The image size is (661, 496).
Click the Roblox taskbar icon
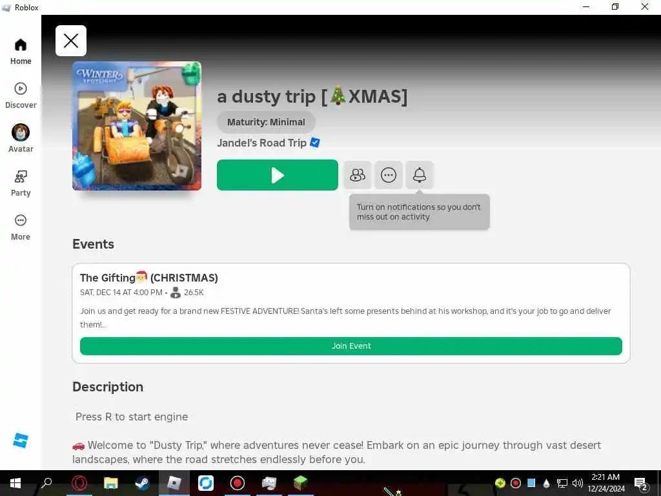click(x=174, y=483)
